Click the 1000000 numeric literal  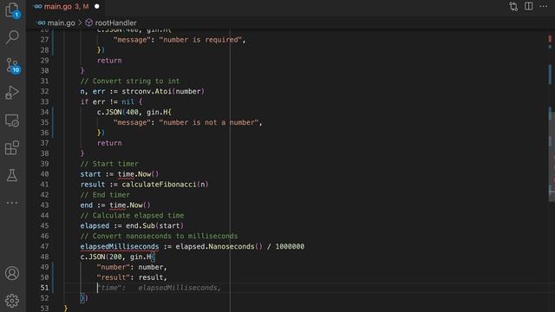tap(290, 246)
